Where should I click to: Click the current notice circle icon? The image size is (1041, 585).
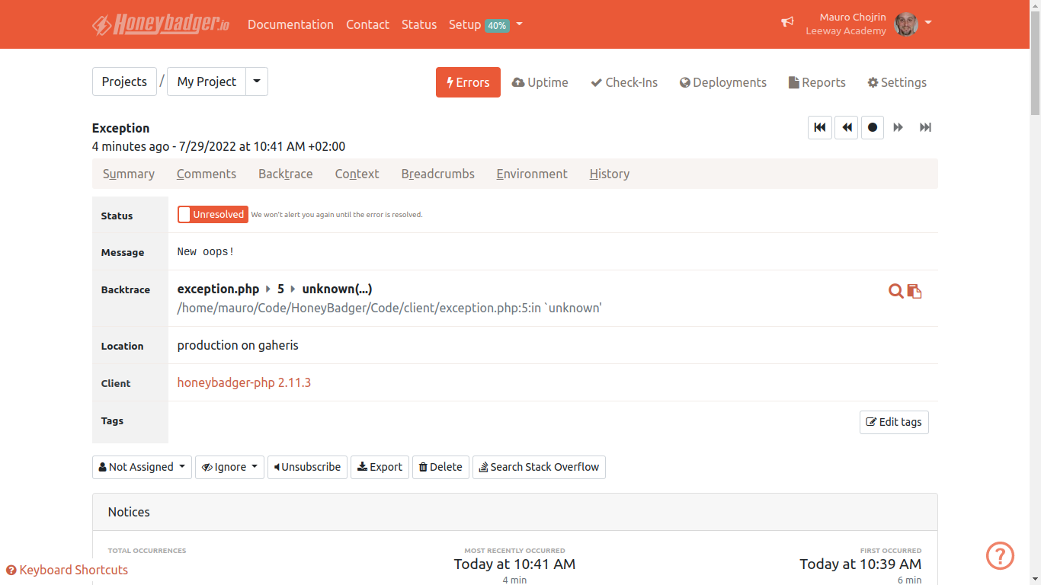pyautogui.click(x=873, y=127)
